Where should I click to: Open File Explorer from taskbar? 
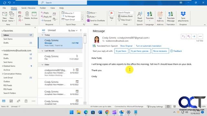(79, 112)
